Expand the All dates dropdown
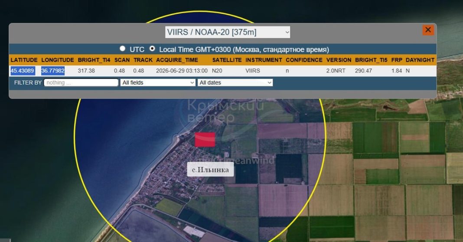463x242 pixels. point(235,82)
